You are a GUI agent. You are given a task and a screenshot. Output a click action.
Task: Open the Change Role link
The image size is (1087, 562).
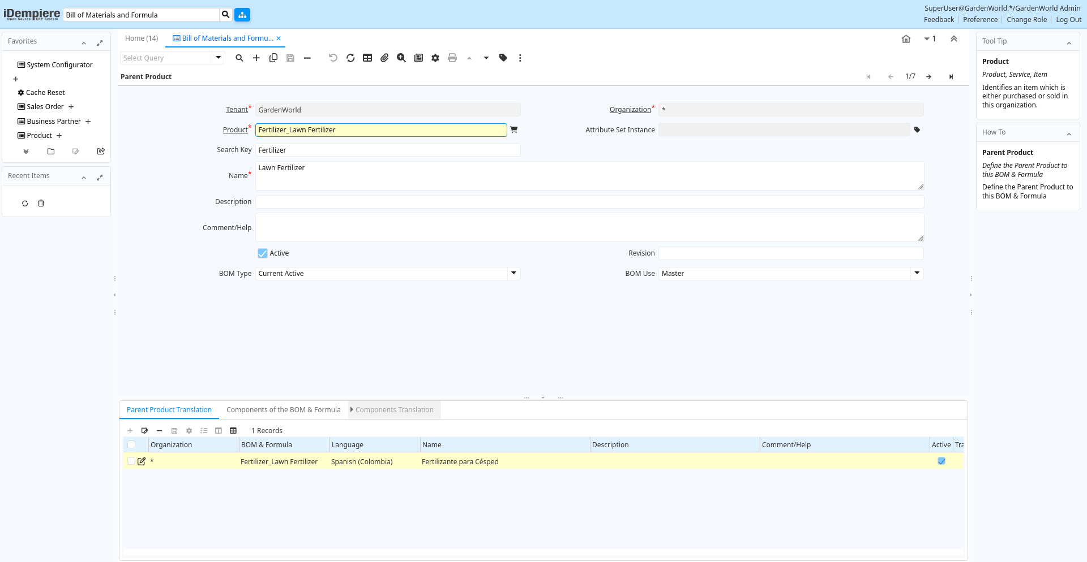coord(1026,20)
